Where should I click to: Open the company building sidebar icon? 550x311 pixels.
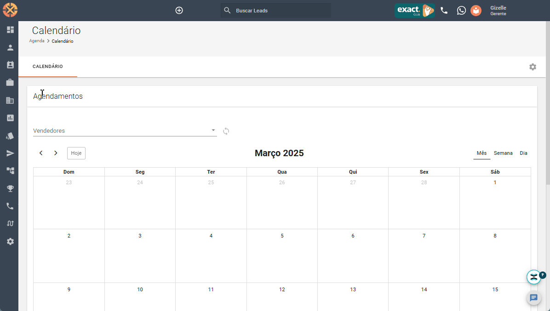click(x=10, y=101)
